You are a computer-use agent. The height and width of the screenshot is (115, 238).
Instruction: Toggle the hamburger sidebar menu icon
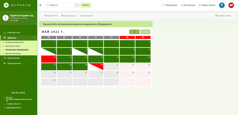coord(40,5)
